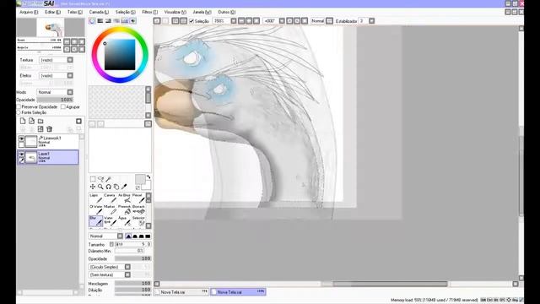
Task: Adjust the Mesclagem slider
Action: pyautogui.click(x=133, y=284)
